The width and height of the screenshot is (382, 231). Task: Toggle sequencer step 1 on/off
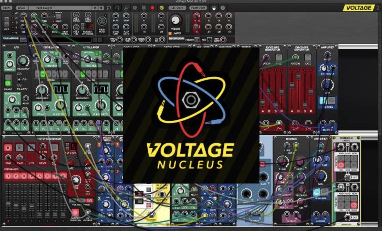pyautogui.click(x=8, y=176)
